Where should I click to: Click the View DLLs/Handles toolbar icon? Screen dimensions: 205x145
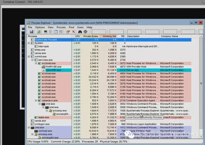pos(61,32)
